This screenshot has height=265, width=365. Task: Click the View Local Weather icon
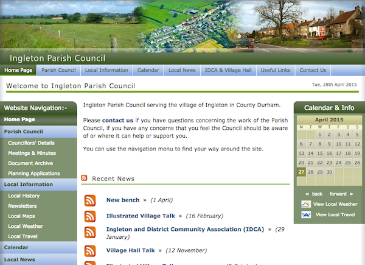[306, 204]
